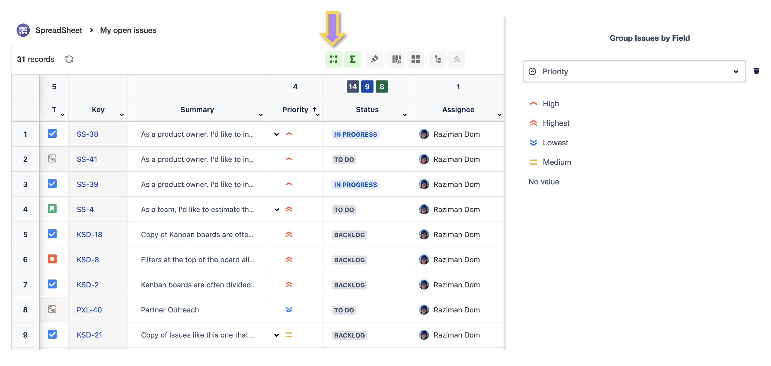This screenshot has height=366, width=771.
Task: Click the subtask type icon for PXL-40
Action: pos(52,309)
